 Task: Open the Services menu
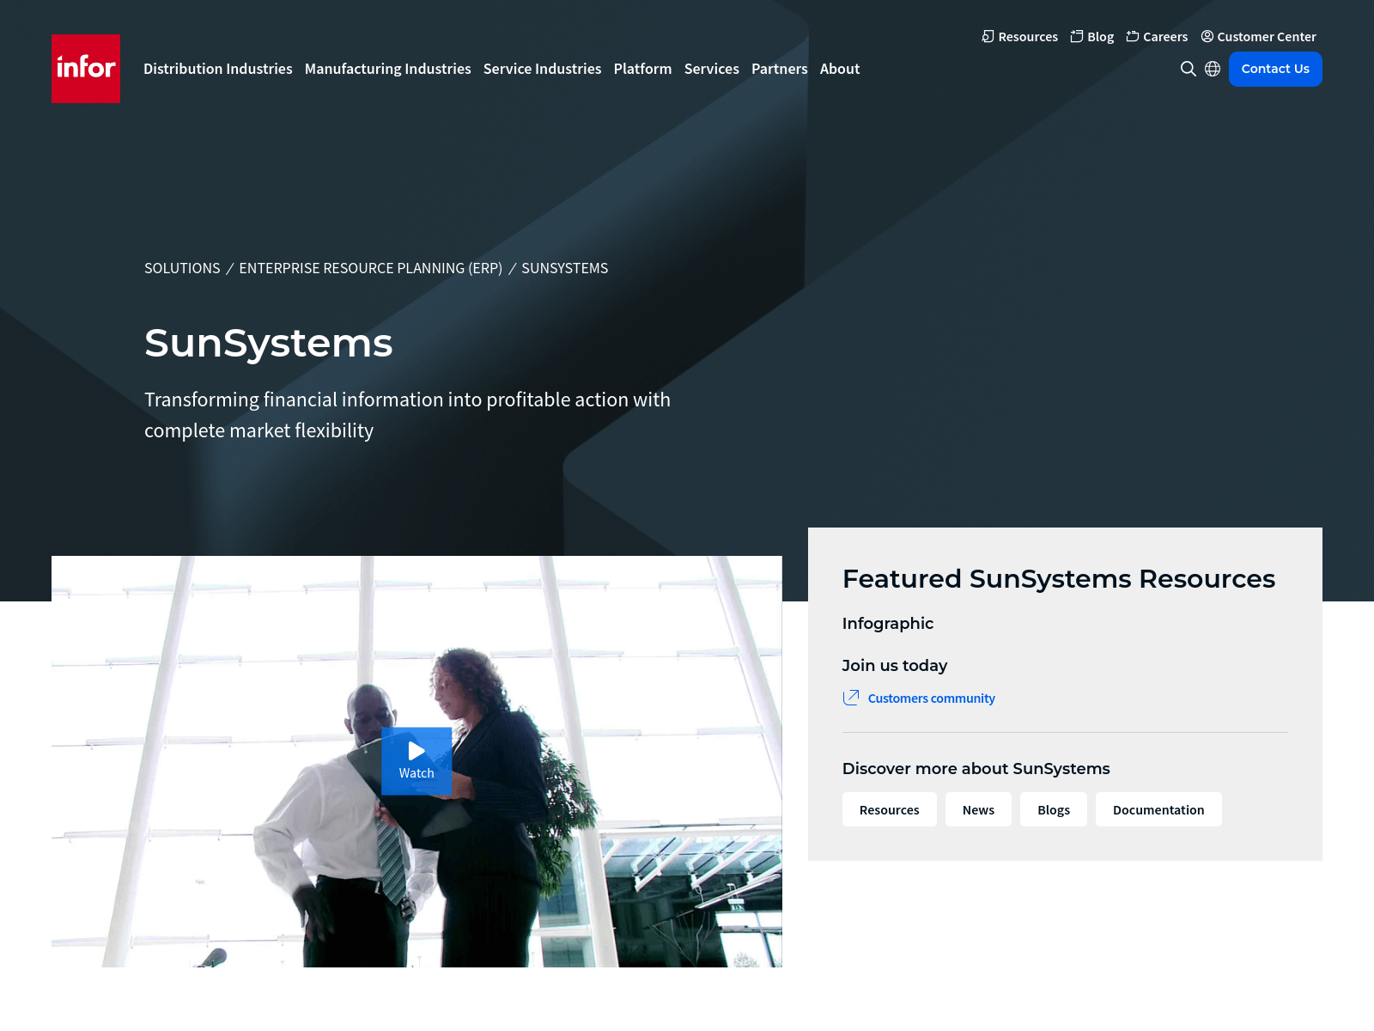[712, 69]
